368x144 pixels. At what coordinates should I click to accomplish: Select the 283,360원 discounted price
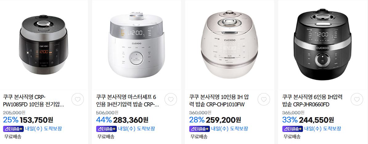click(x=130, y=120)
